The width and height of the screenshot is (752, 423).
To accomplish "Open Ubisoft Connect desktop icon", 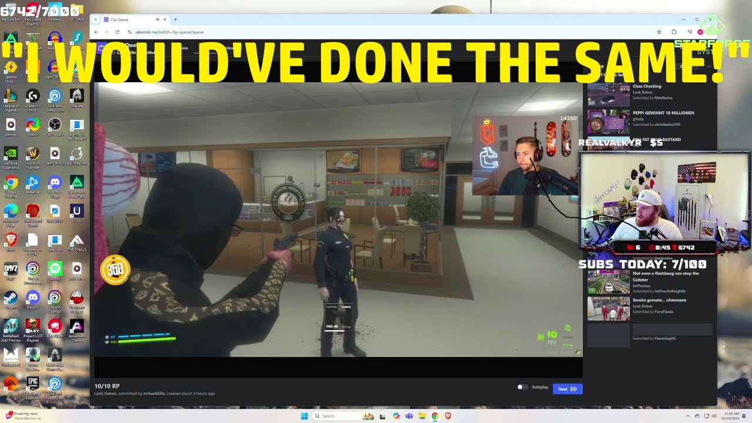I will tap(55, 300).
